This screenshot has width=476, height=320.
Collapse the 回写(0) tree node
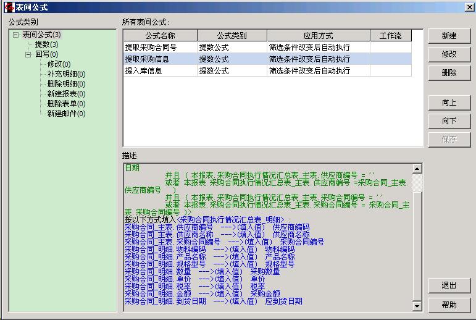coord(28,54)
